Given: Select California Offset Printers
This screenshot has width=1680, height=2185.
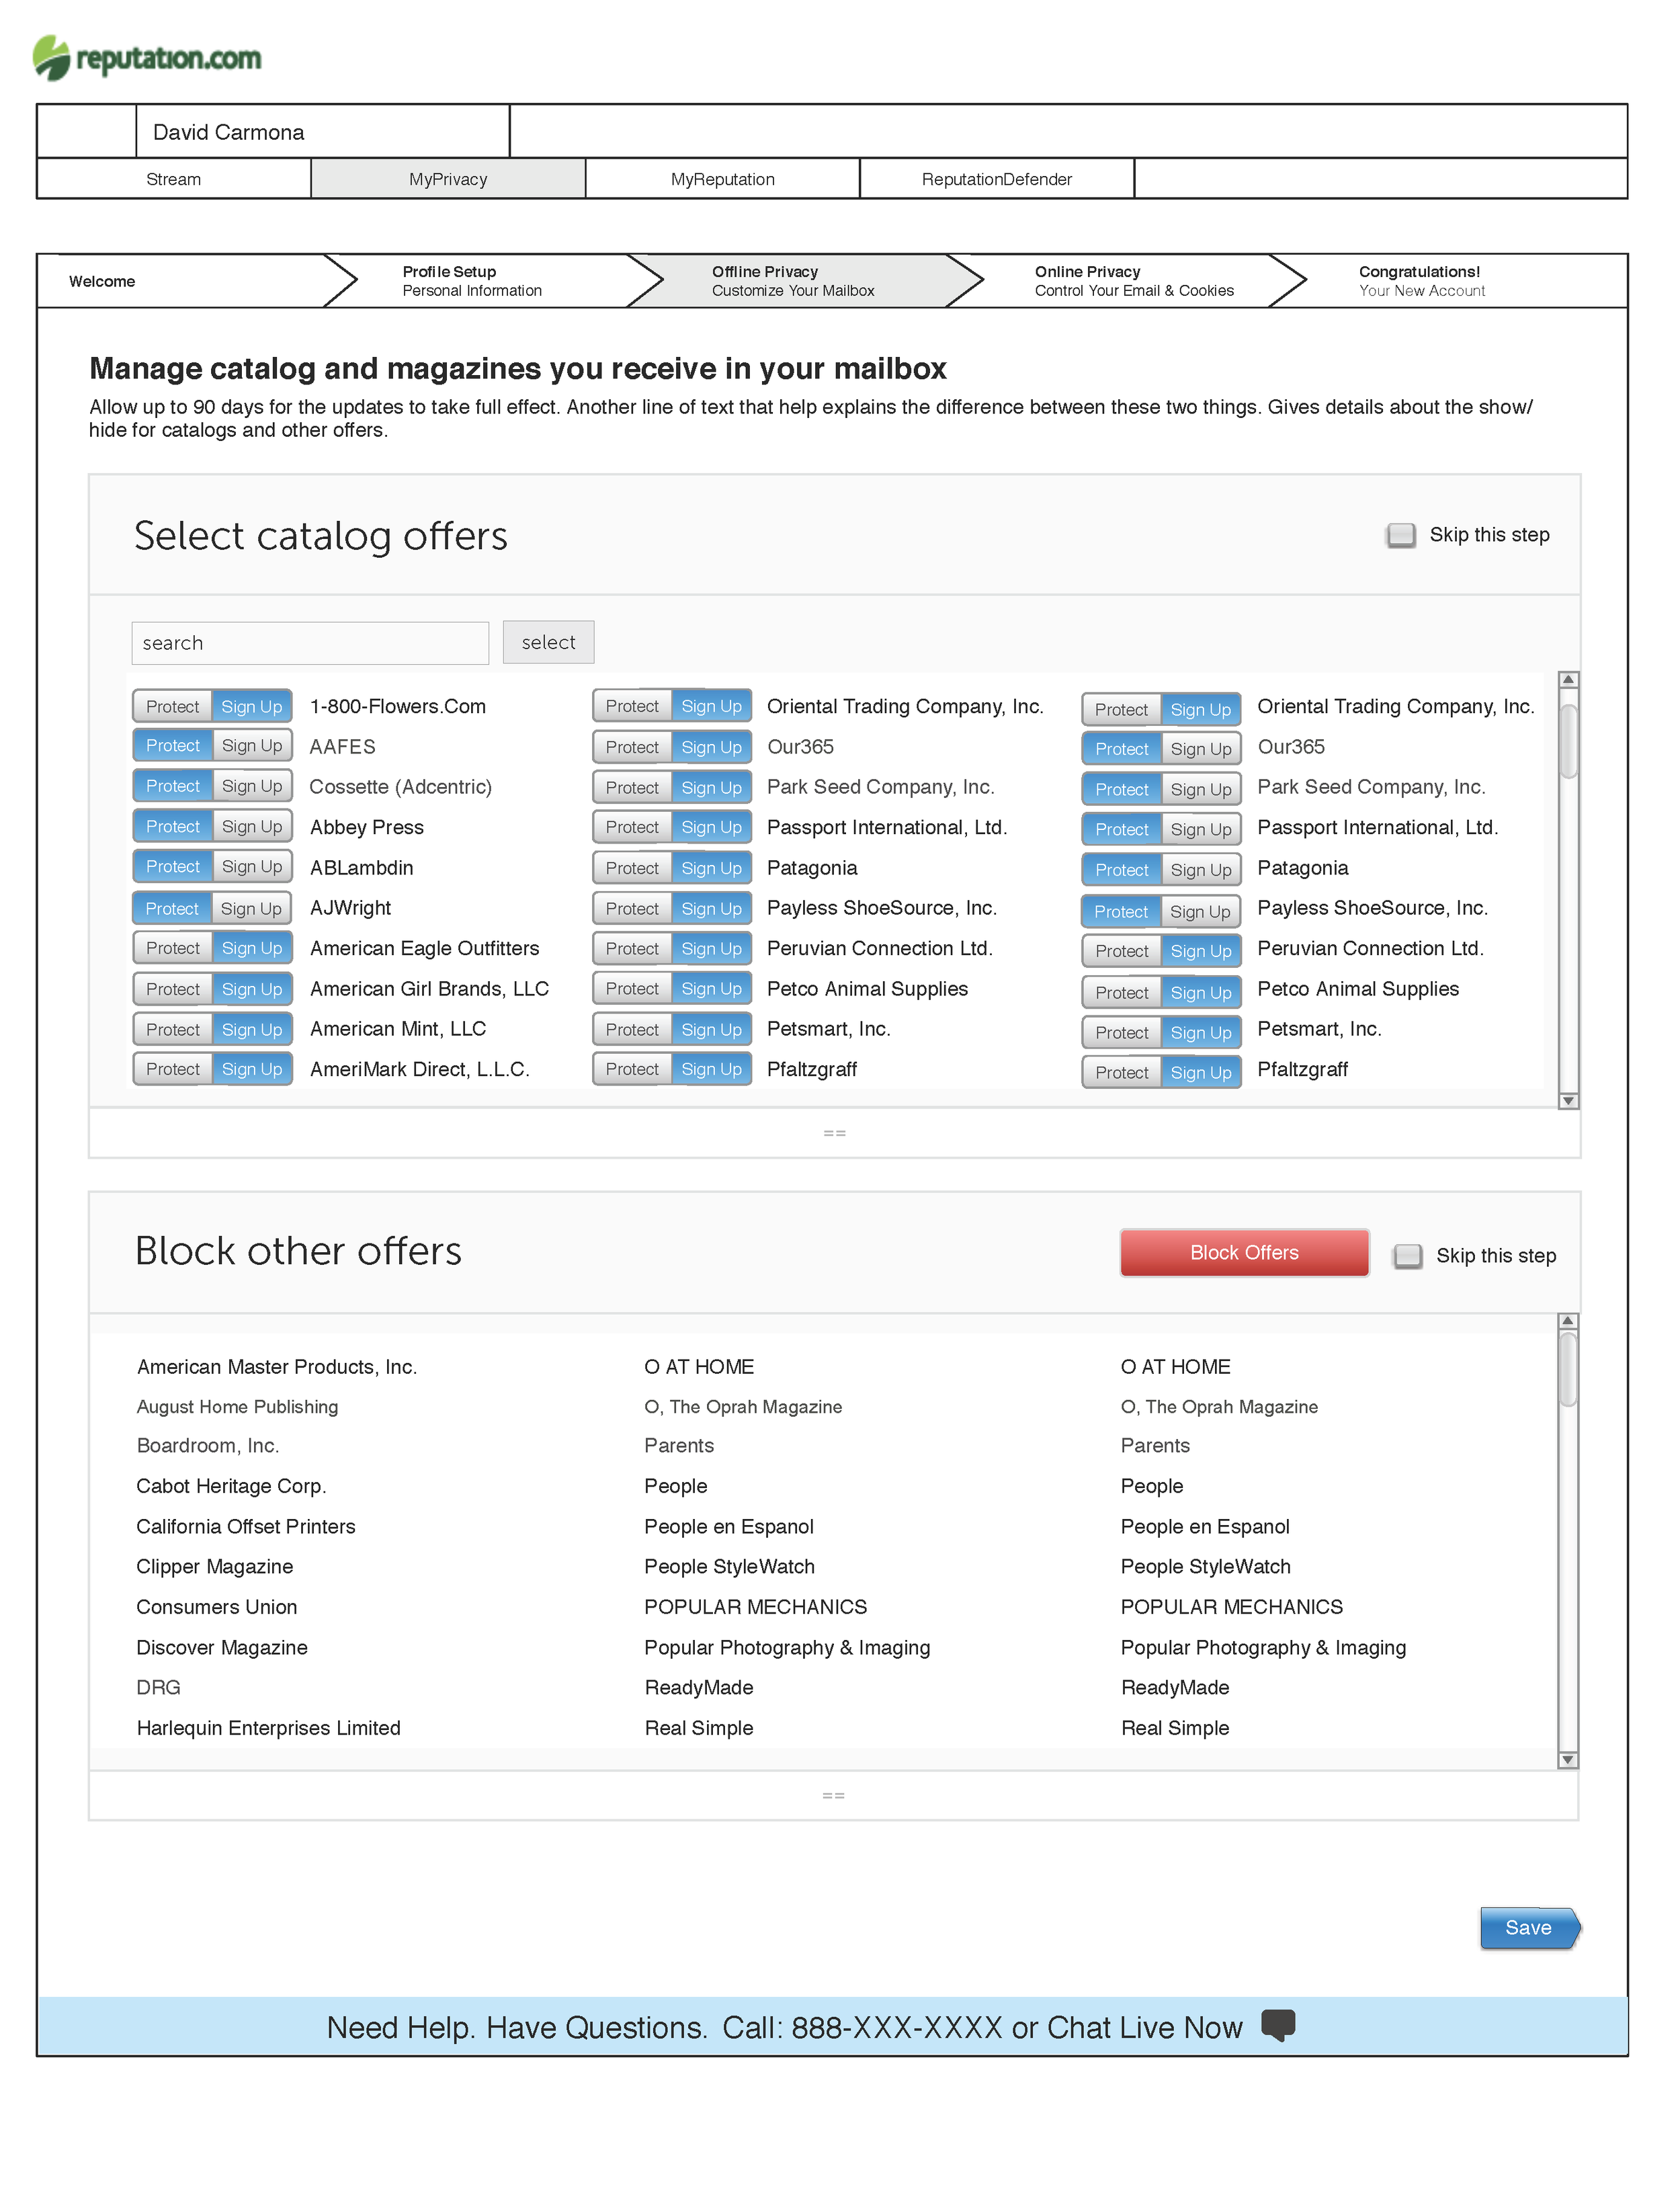Looking at the screenshot, I should 246,1526.
